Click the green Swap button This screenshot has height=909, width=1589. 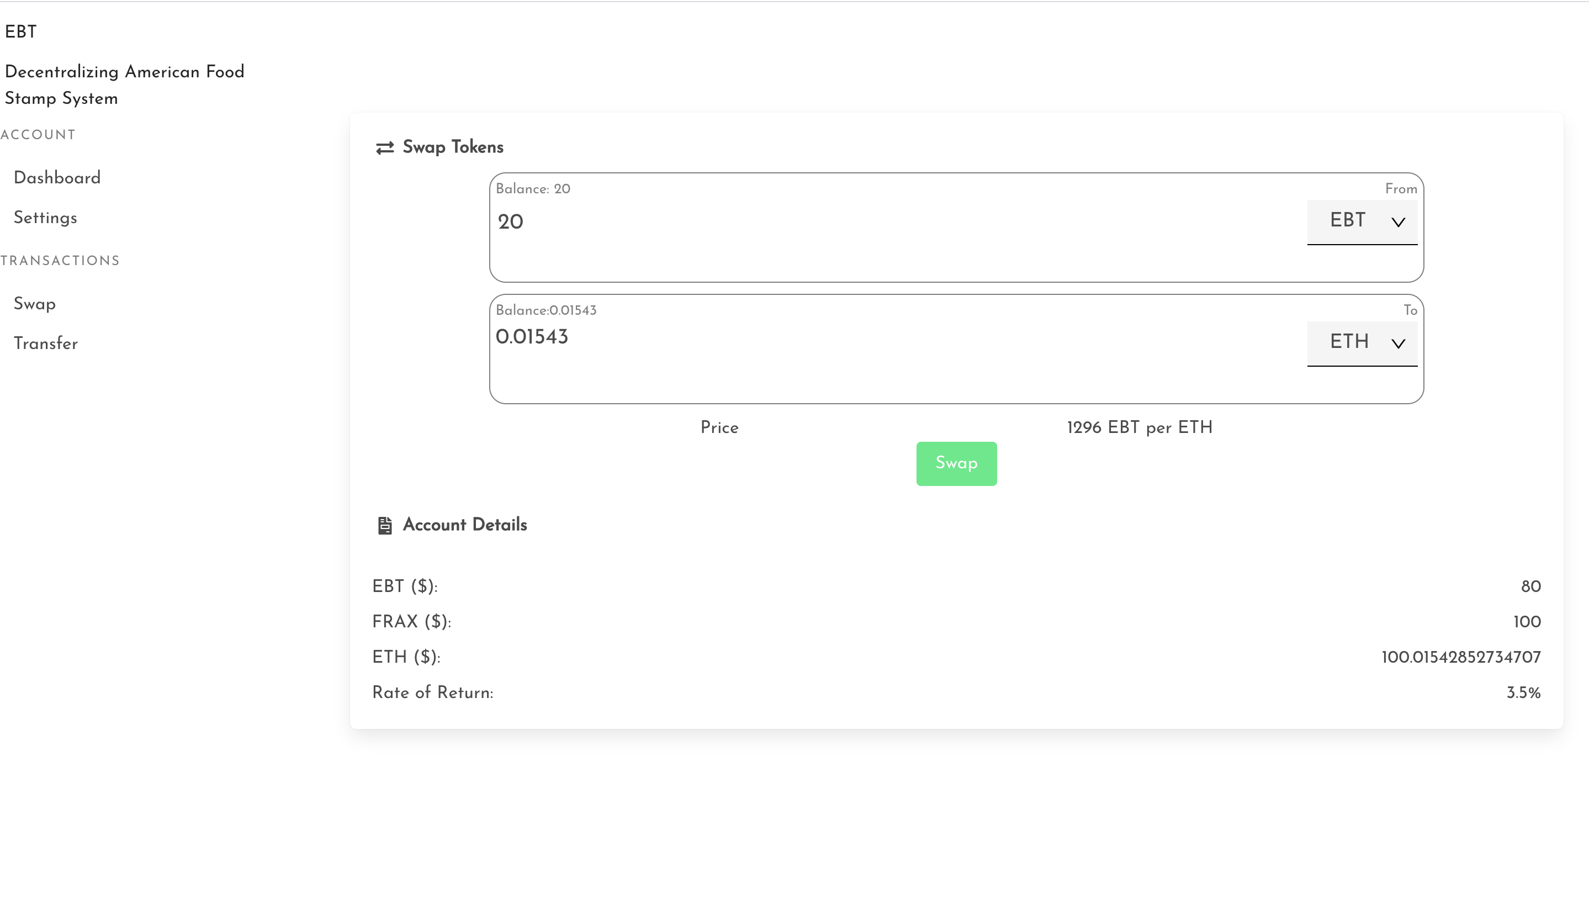point(956,464)
